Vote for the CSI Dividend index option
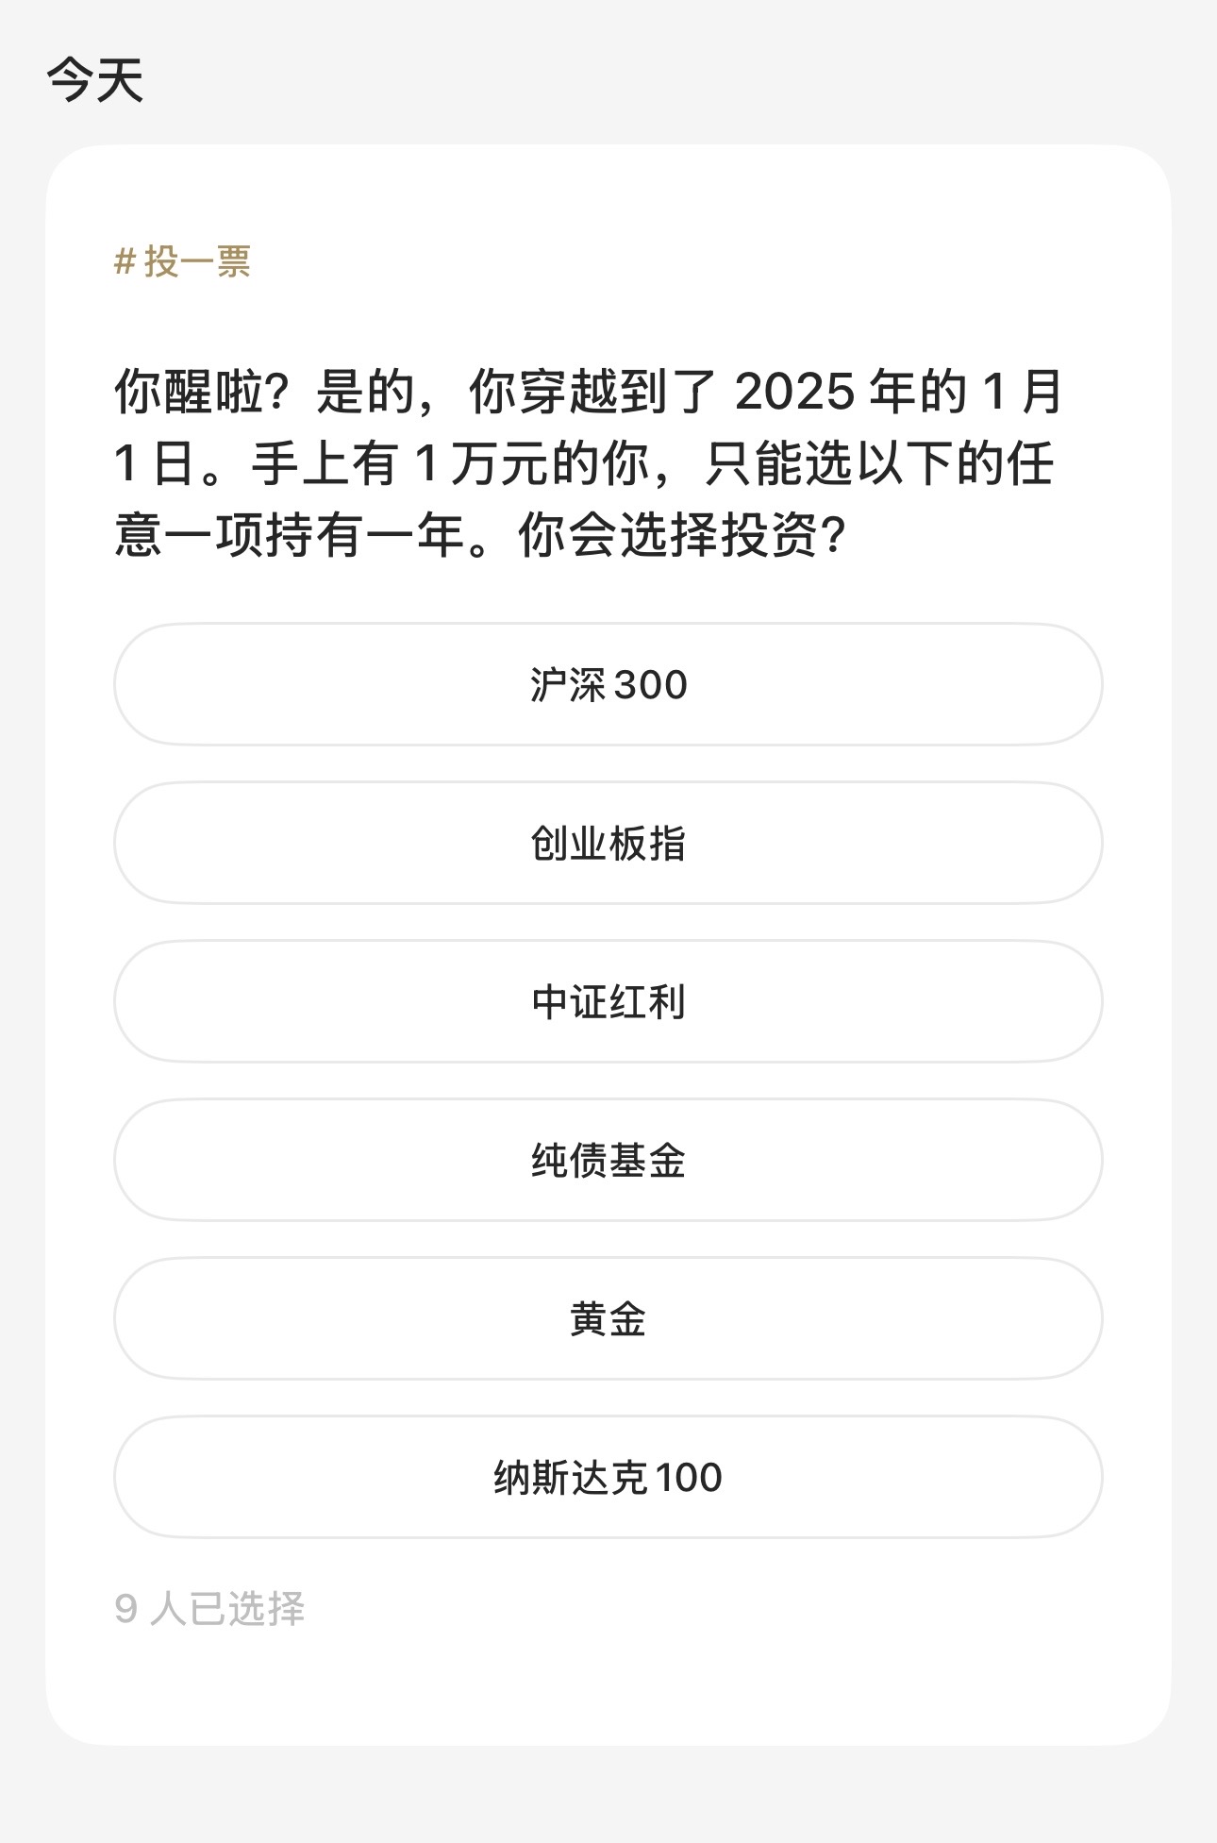The image size is (1217, 1843). [x=608, y=1001]
